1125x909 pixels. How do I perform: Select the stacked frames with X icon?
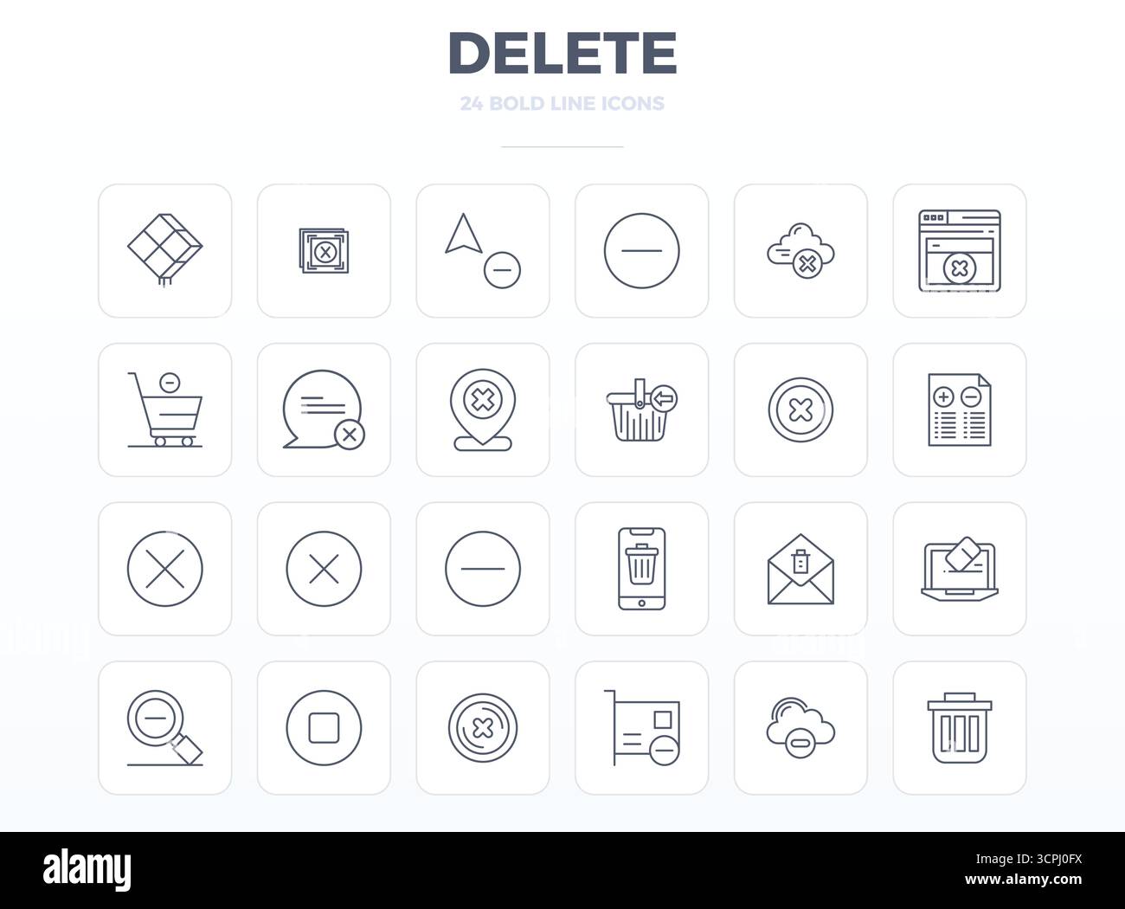[324, 252]
